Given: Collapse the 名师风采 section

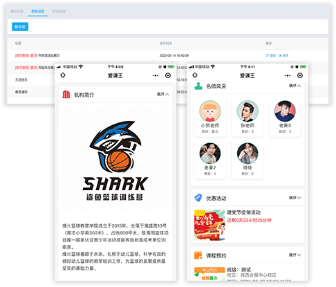Looking at the screenshot, I should pos(295,86).
